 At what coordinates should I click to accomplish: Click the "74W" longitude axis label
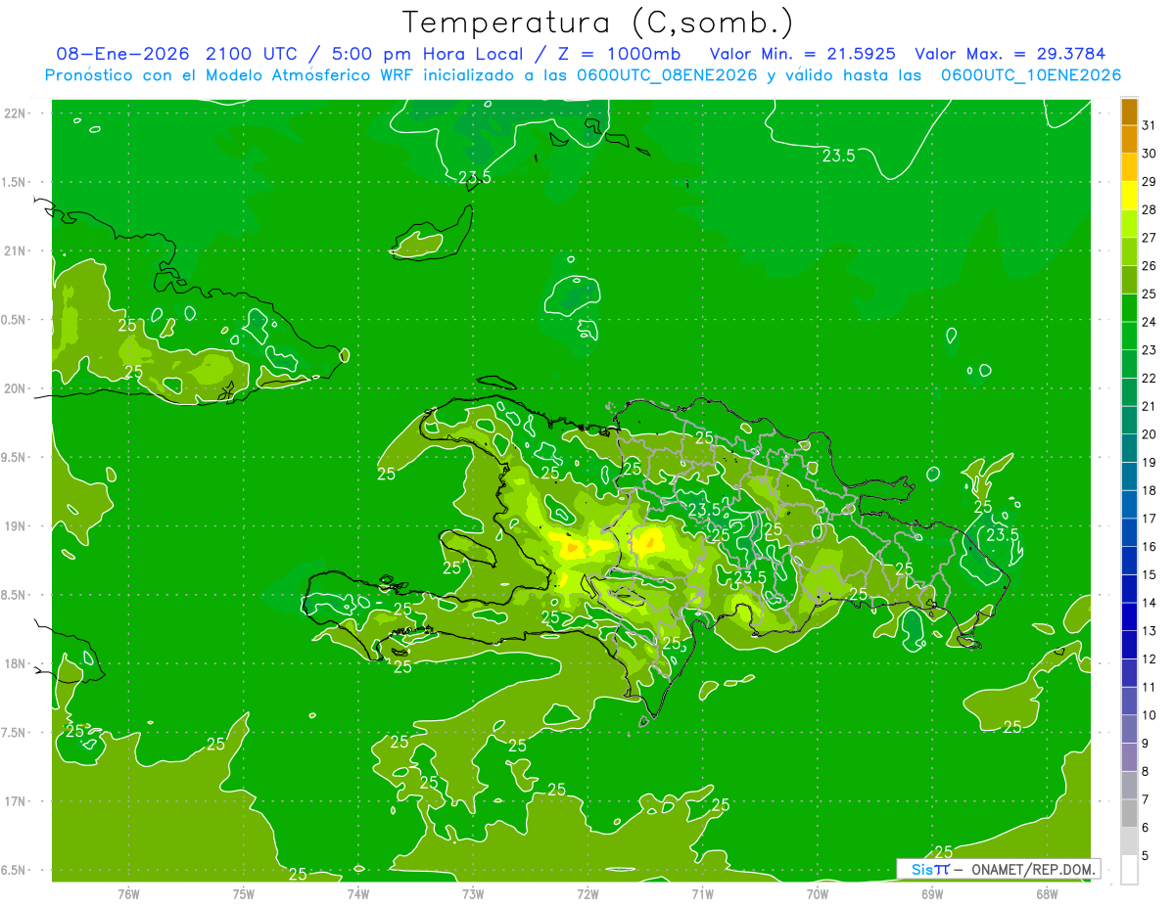[x=357, y=893]
